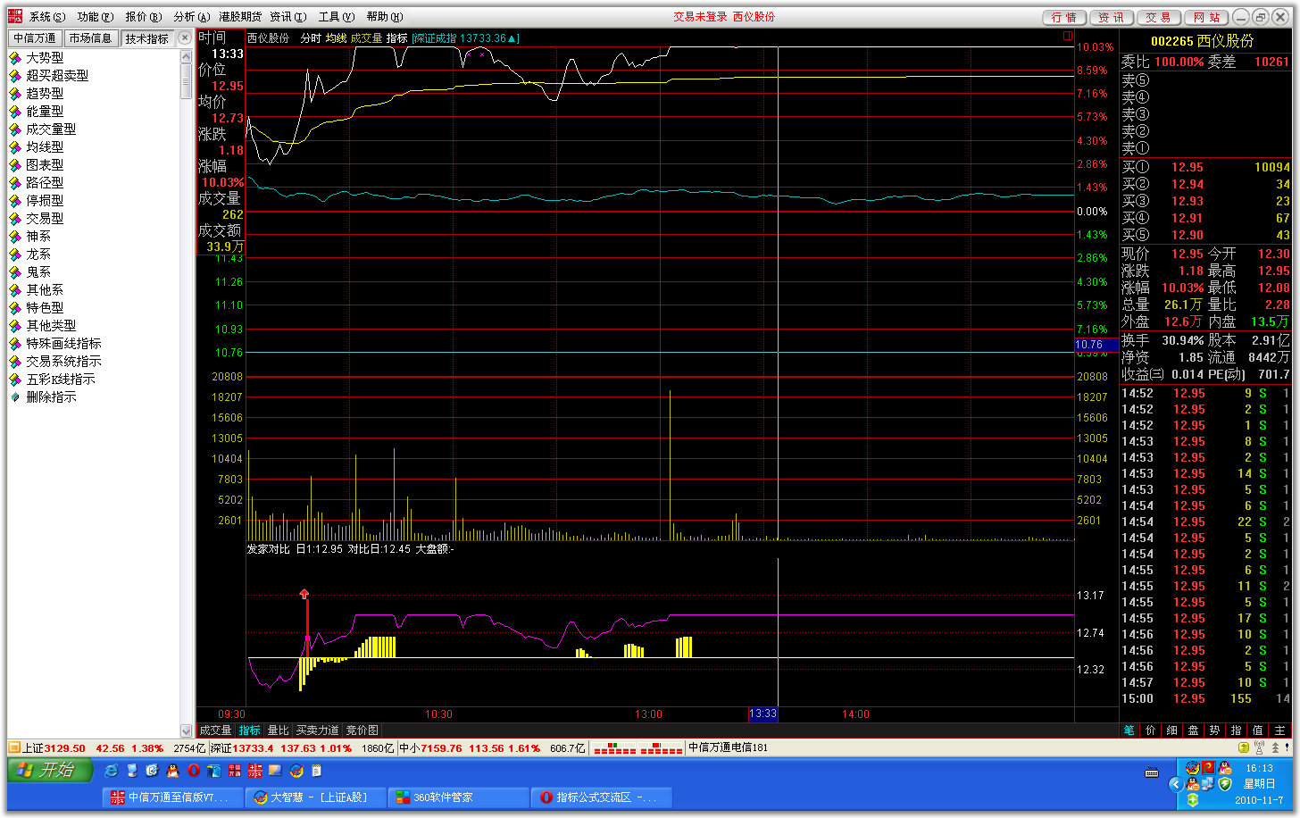The image size is (1300, 818).
Task: Click the 行情 button in the title bar
Action: pyautogui.click(x=1063, y=18)
